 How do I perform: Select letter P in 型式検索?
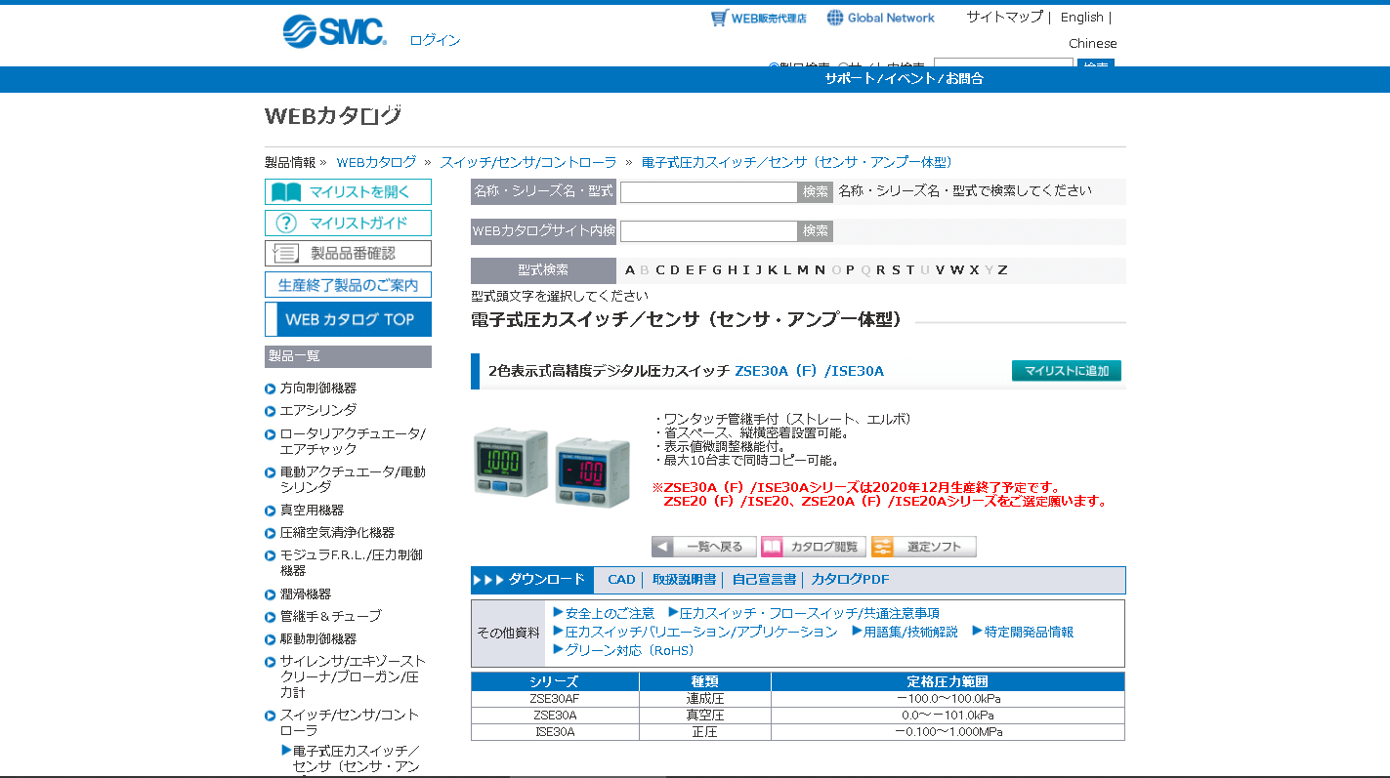[850, 270]
